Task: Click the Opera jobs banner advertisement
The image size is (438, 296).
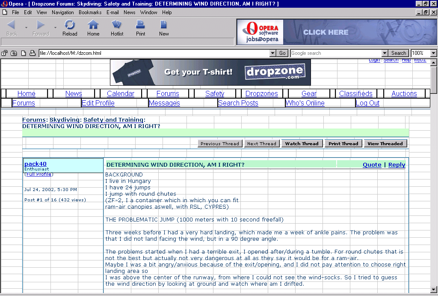Action: [x=337, y=32]
